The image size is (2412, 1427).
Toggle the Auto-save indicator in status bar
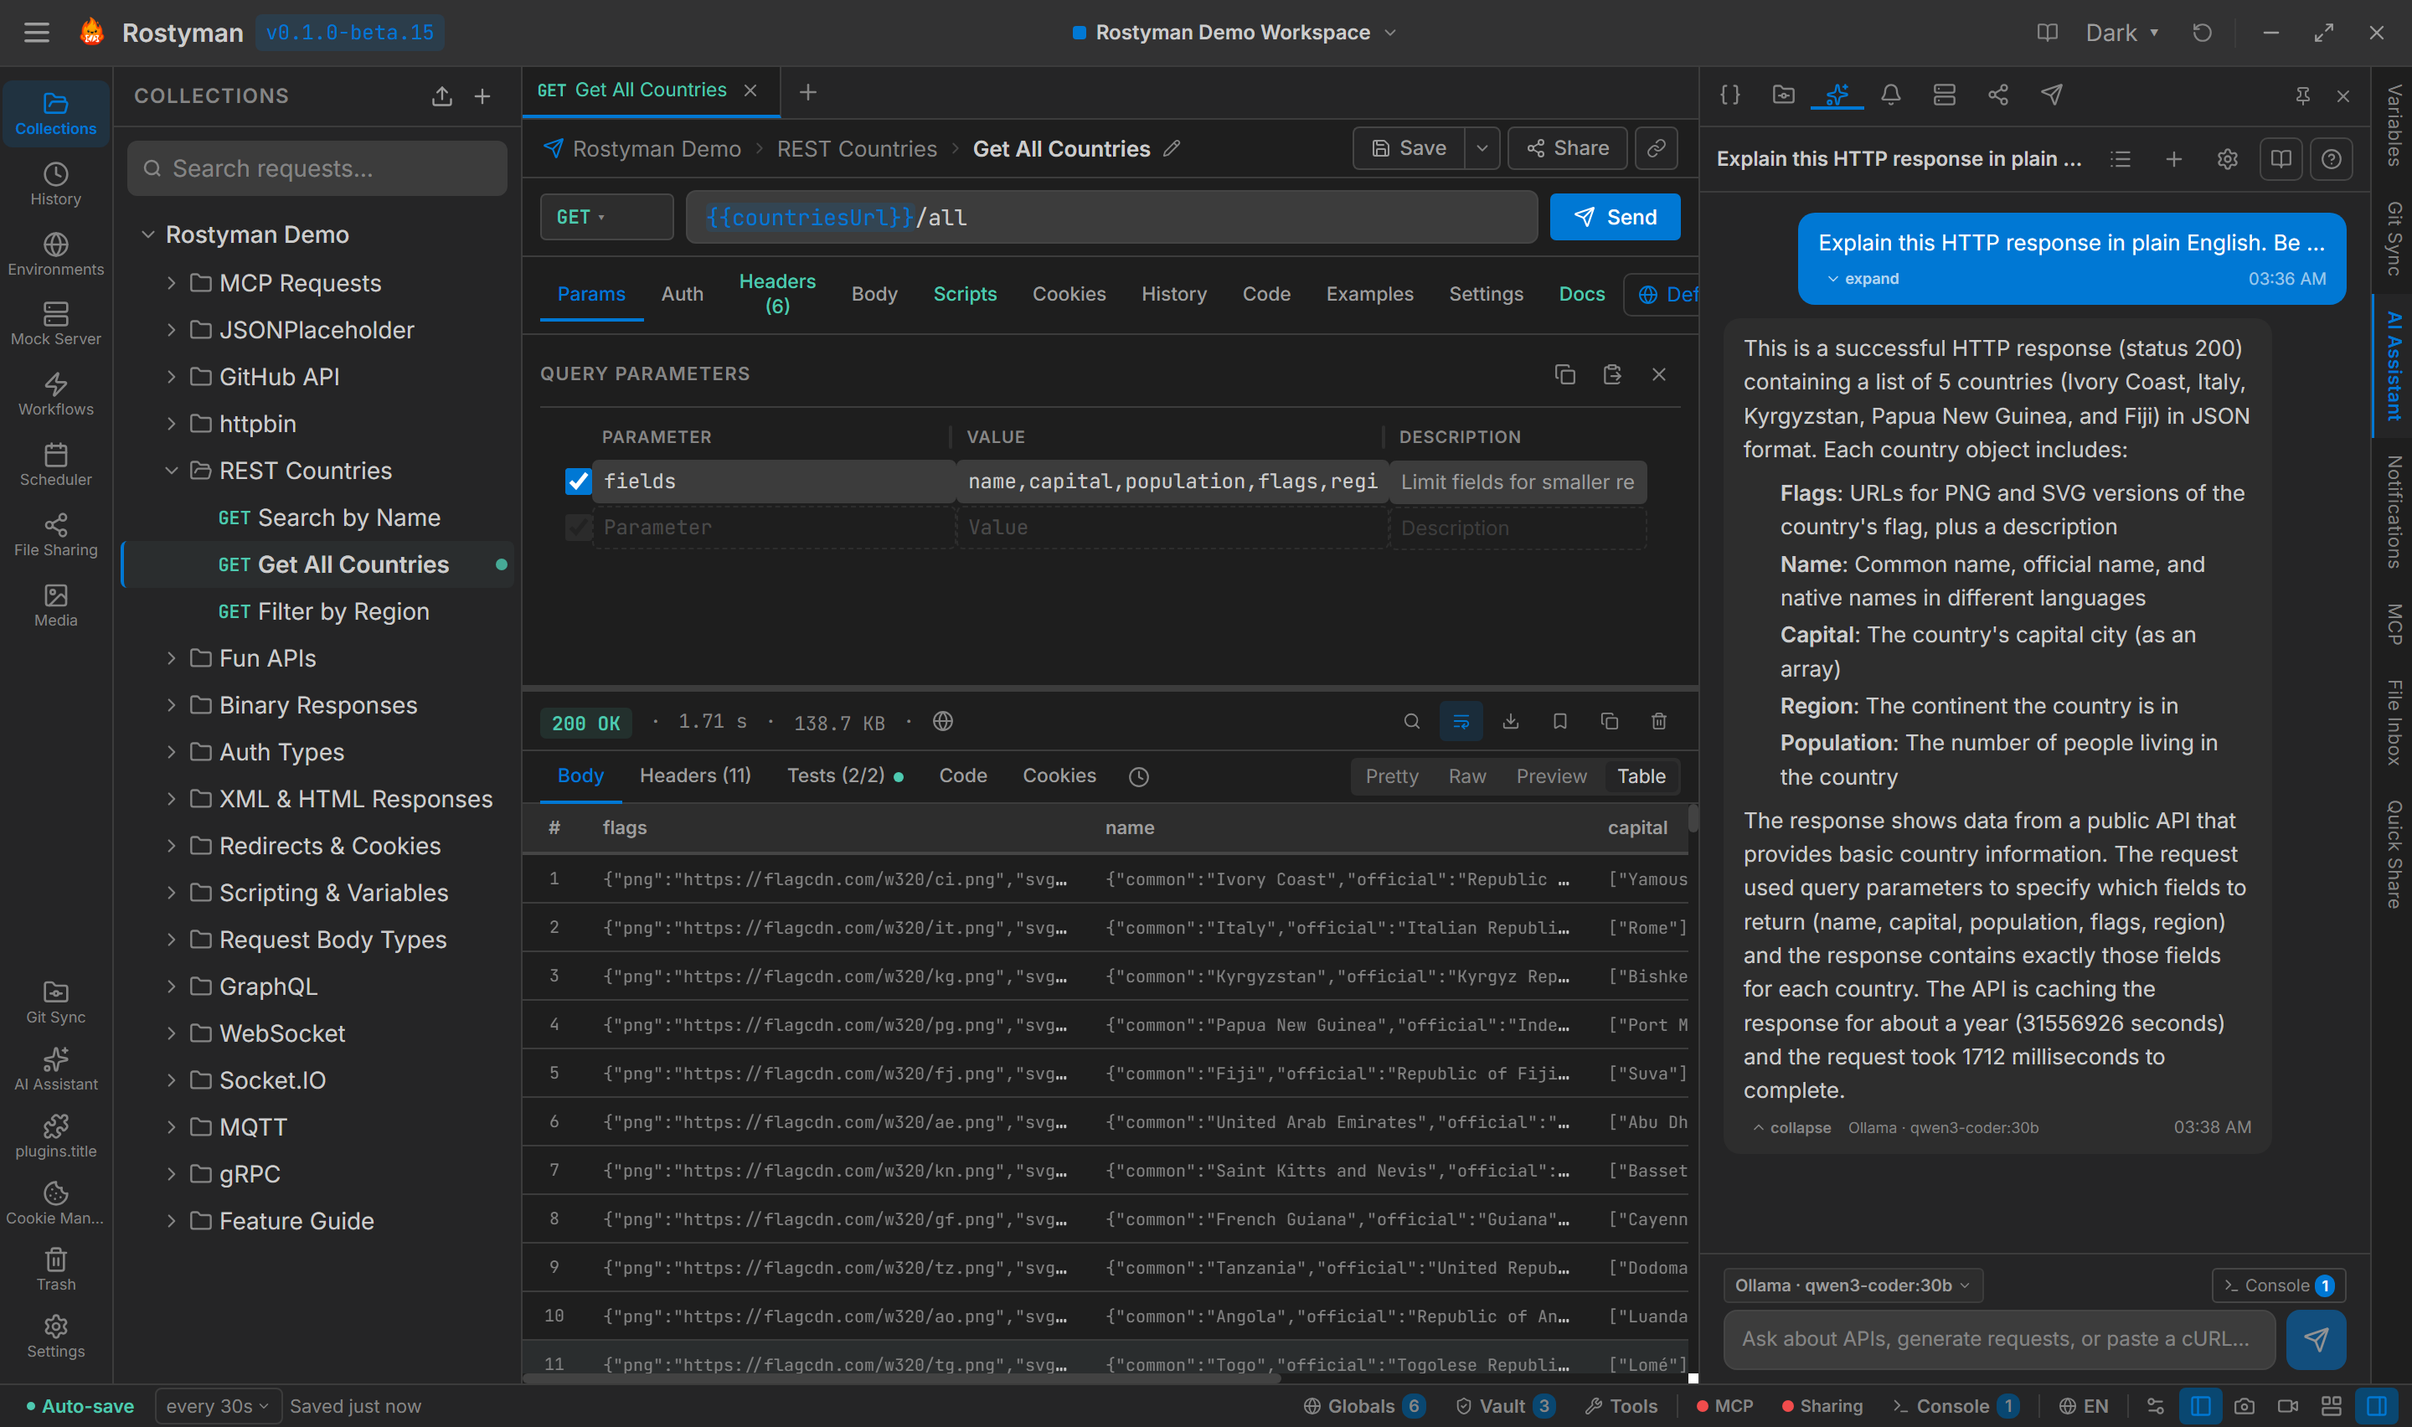pos(80,1406)
